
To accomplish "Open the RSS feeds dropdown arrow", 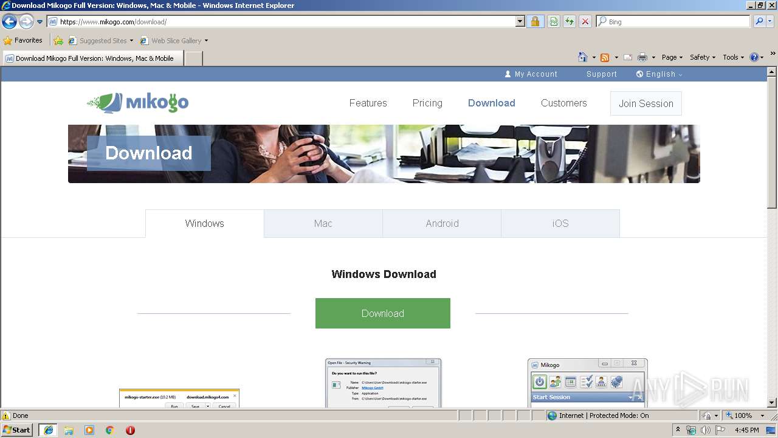I will [x=616, y=57].
